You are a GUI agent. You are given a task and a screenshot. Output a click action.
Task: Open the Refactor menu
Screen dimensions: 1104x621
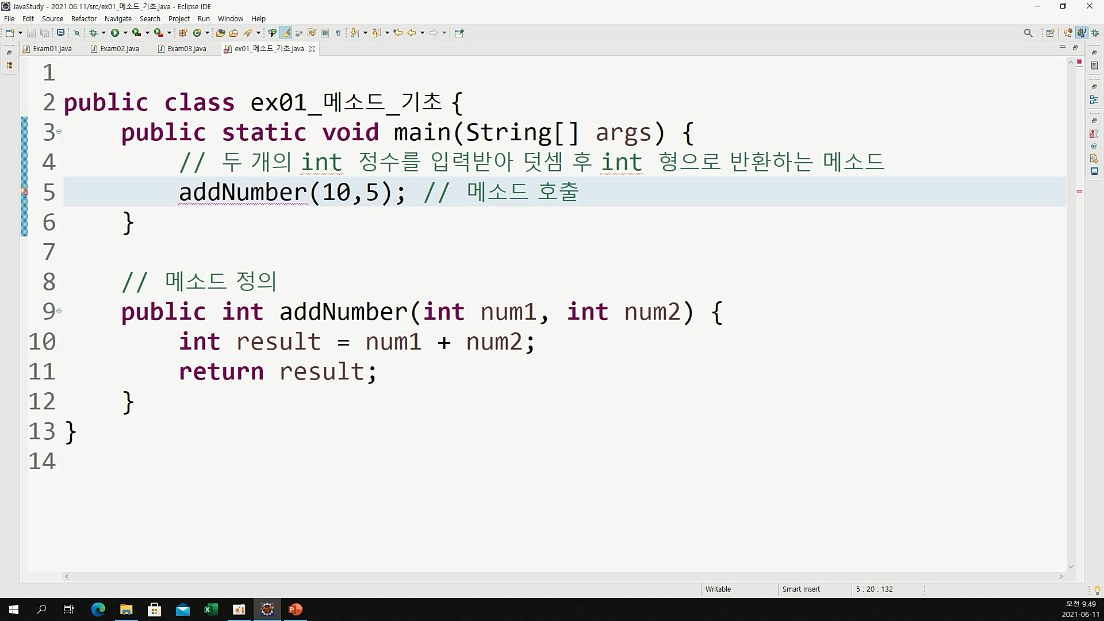(x=83, y=18)
